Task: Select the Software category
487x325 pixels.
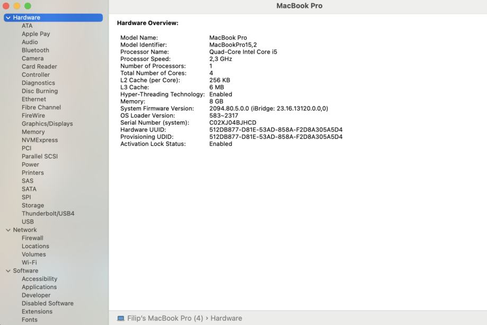Action: coord(25,270)
